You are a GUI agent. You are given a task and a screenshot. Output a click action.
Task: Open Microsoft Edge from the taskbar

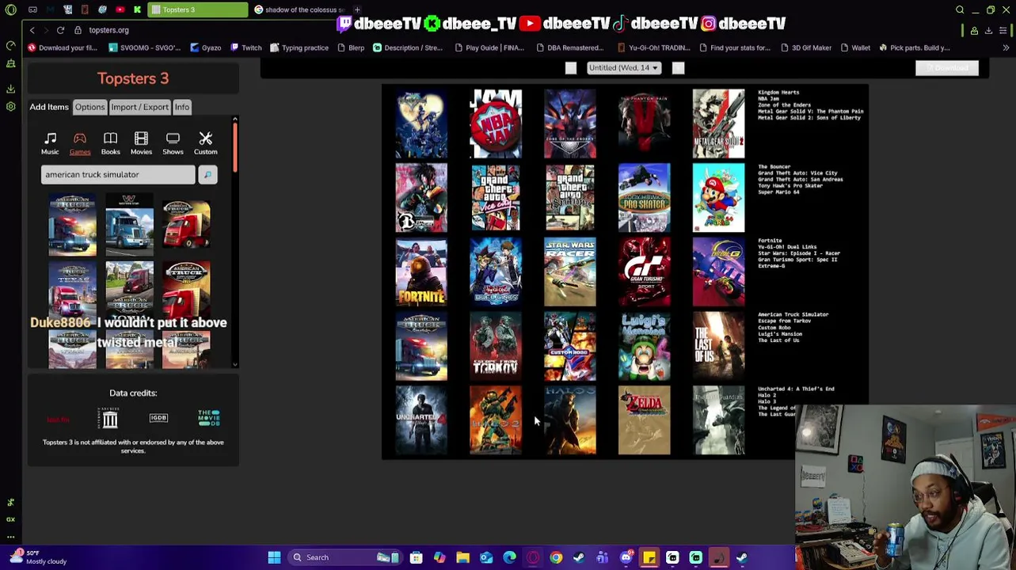(x=509, y=557)
